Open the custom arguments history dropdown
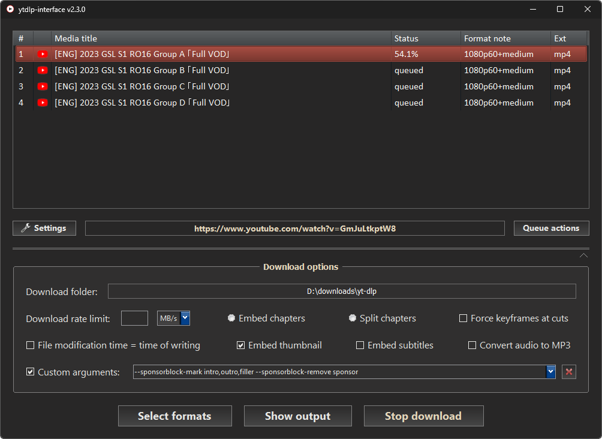The width and height of the screenshot is (602, 439). click(550, 371)
